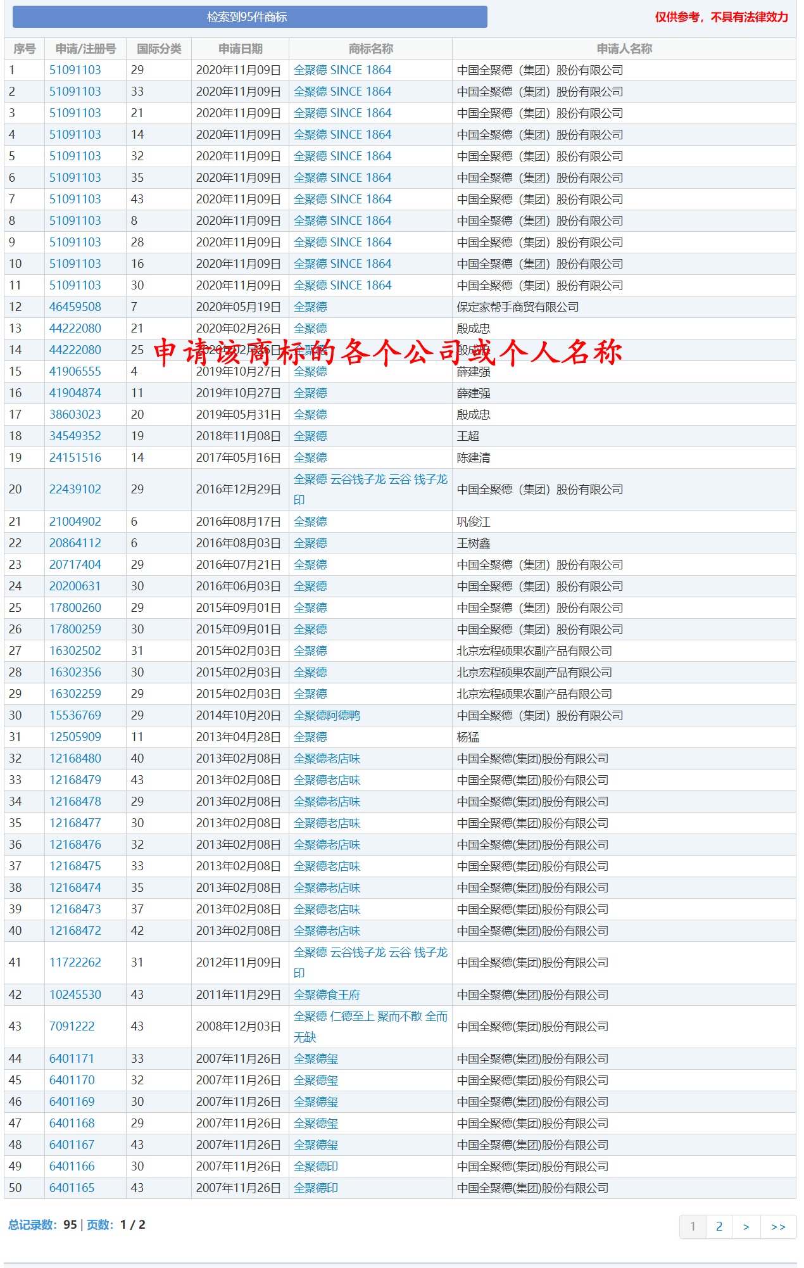The width and height of the screenshot is (804, 1268).
Task: Select current page 1 button
Action: pos(693,1227)
